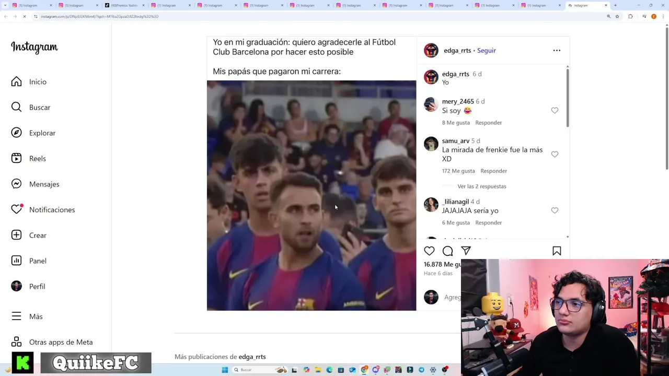Expand Ver las 2 respuestas

coord(482,186)
